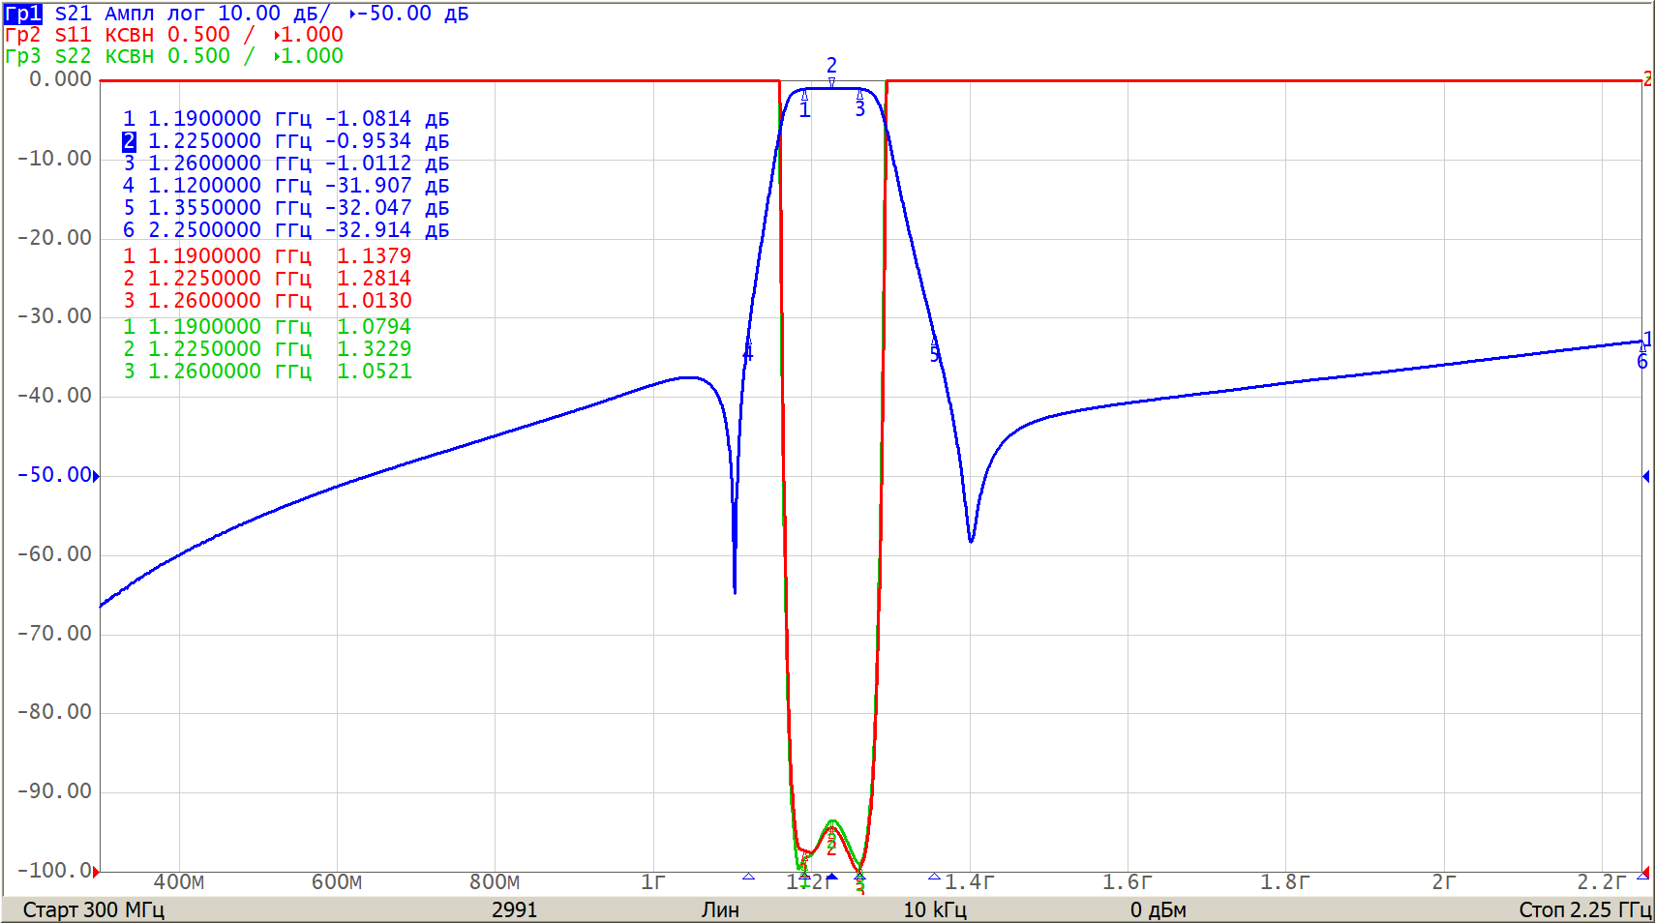This screenshot has height=923, width=1655.
Task: Select highlighted marker row 1.2250000 ГГц -0.9534 дБ
Action: pyautogui.click(x=286, y=141)
